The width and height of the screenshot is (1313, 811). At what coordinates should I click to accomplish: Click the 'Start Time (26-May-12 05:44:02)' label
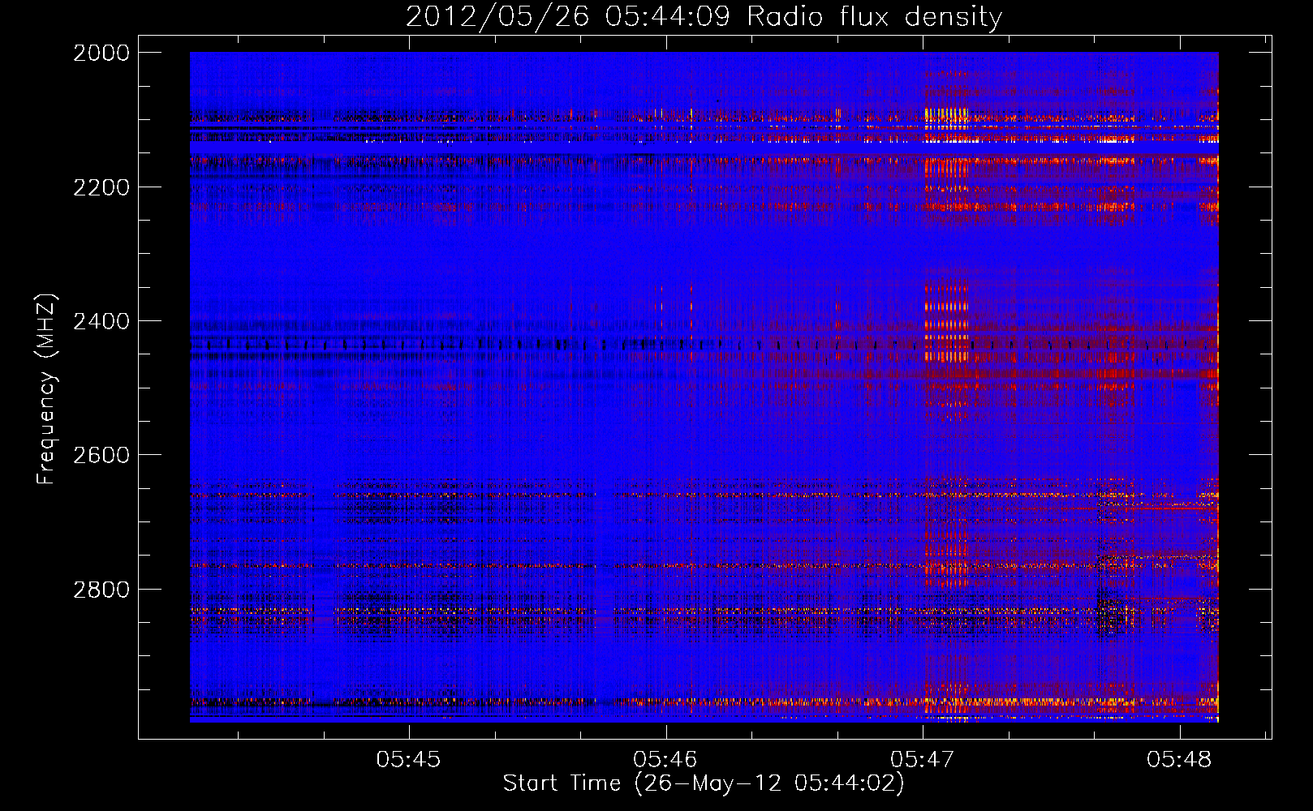pyautogui.click(x=704, y=783)
